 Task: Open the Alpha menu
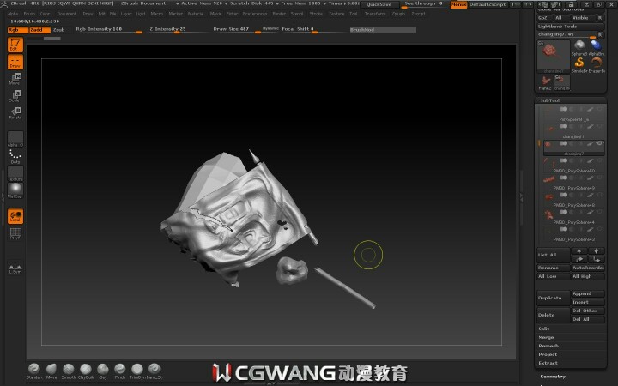click(13, 14)
